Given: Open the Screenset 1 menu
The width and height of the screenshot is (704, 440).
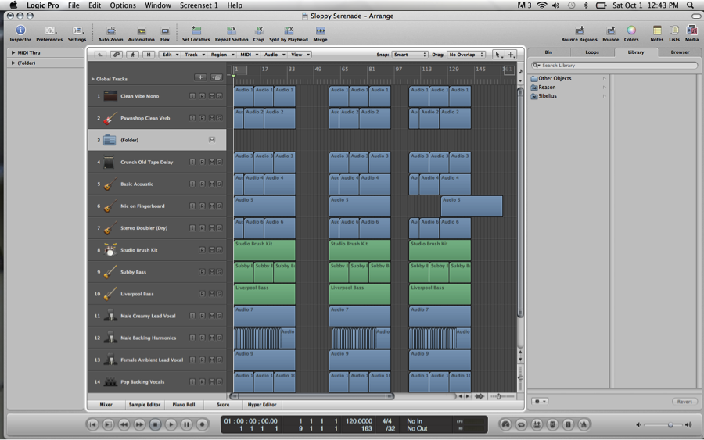Looking at the screenshot, I should point(199,5).
